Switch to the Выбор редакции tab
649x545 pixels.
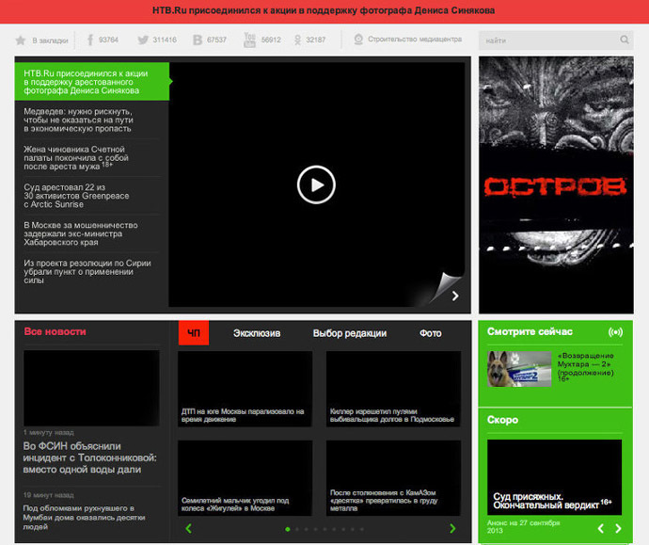[x=350, y=333]
